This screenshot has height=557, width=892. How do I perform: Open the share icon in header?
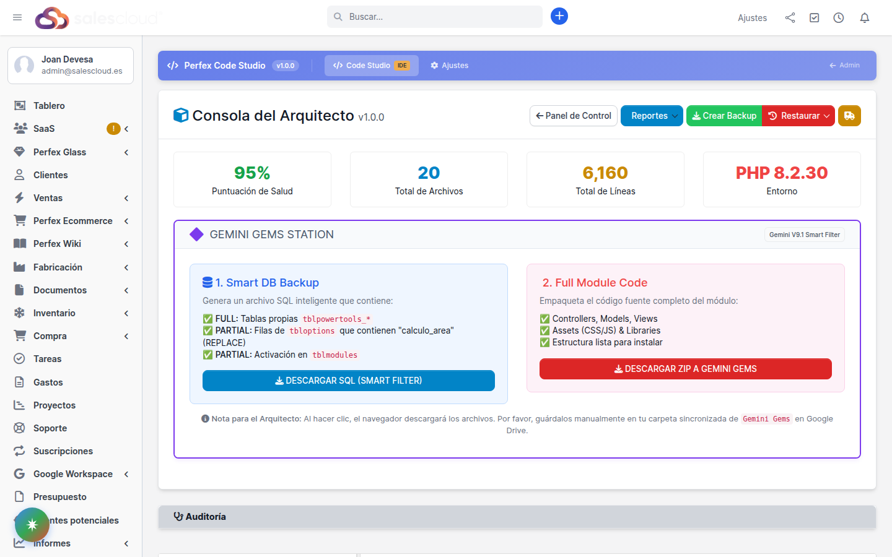click(790, 18)
